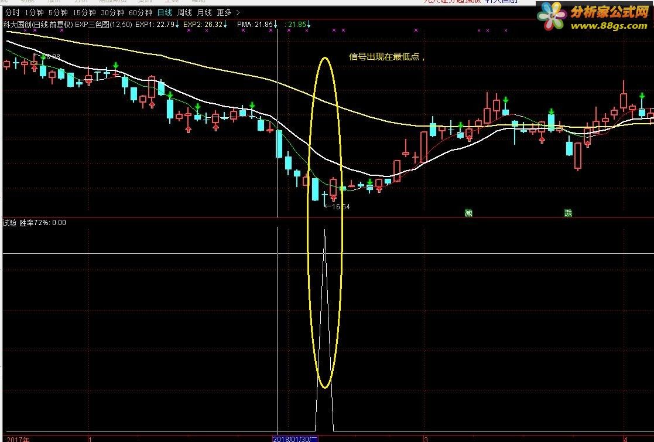Select the 15分钟 period tab
654x442 pixels.
(x=84, y=13)
